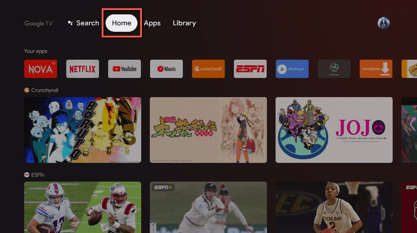This screenshot has height=233, width=417.
Task: Open the Downloader app
Action: click(376, 69)
